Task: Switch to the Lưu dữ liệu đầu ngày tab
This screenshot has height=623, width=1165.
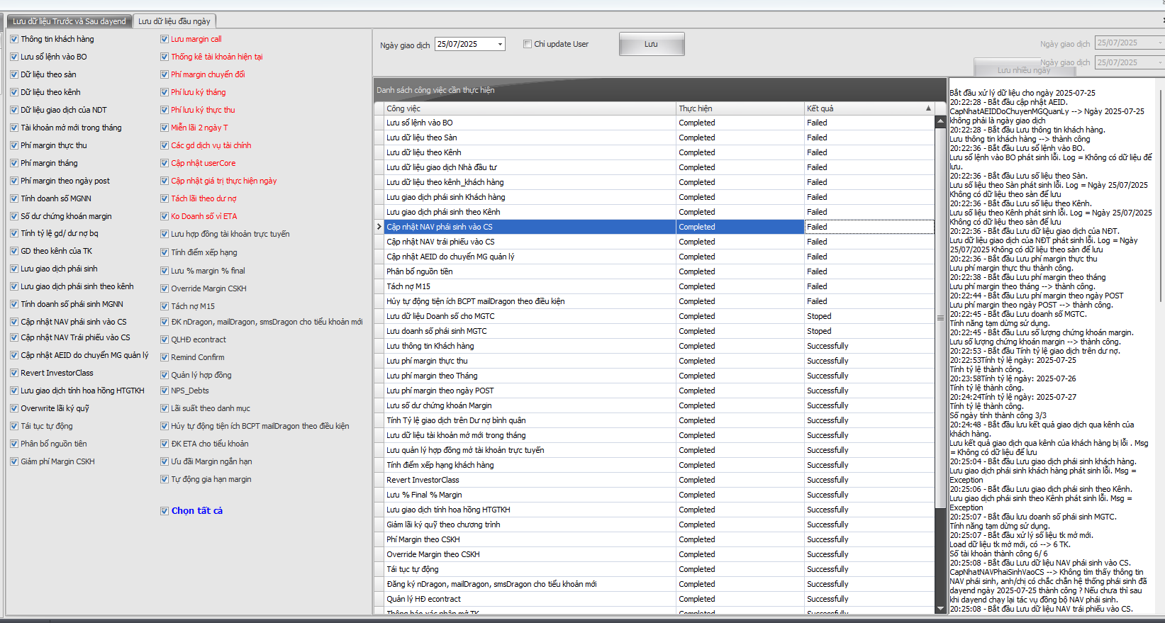Action: click(x=174, y=21)
